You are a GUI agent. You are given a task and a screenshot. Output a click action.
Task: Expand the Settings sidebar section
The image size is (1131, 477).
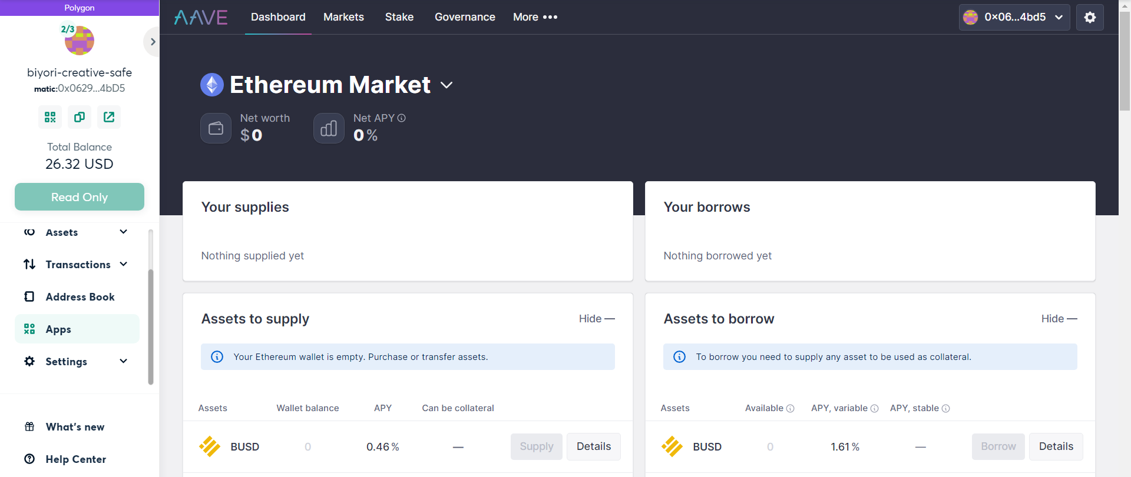[123, 361]
